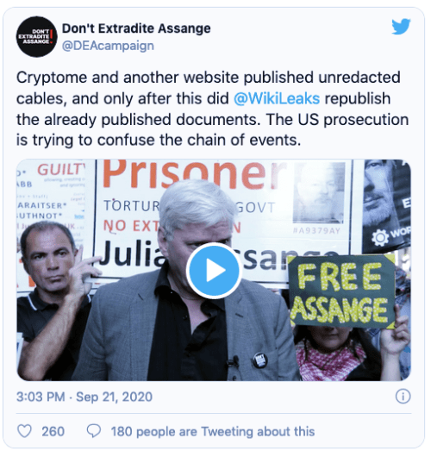Play the embedded video
Image resolution: width=431 pixels, height=457 pixels.
coord(214,271)
